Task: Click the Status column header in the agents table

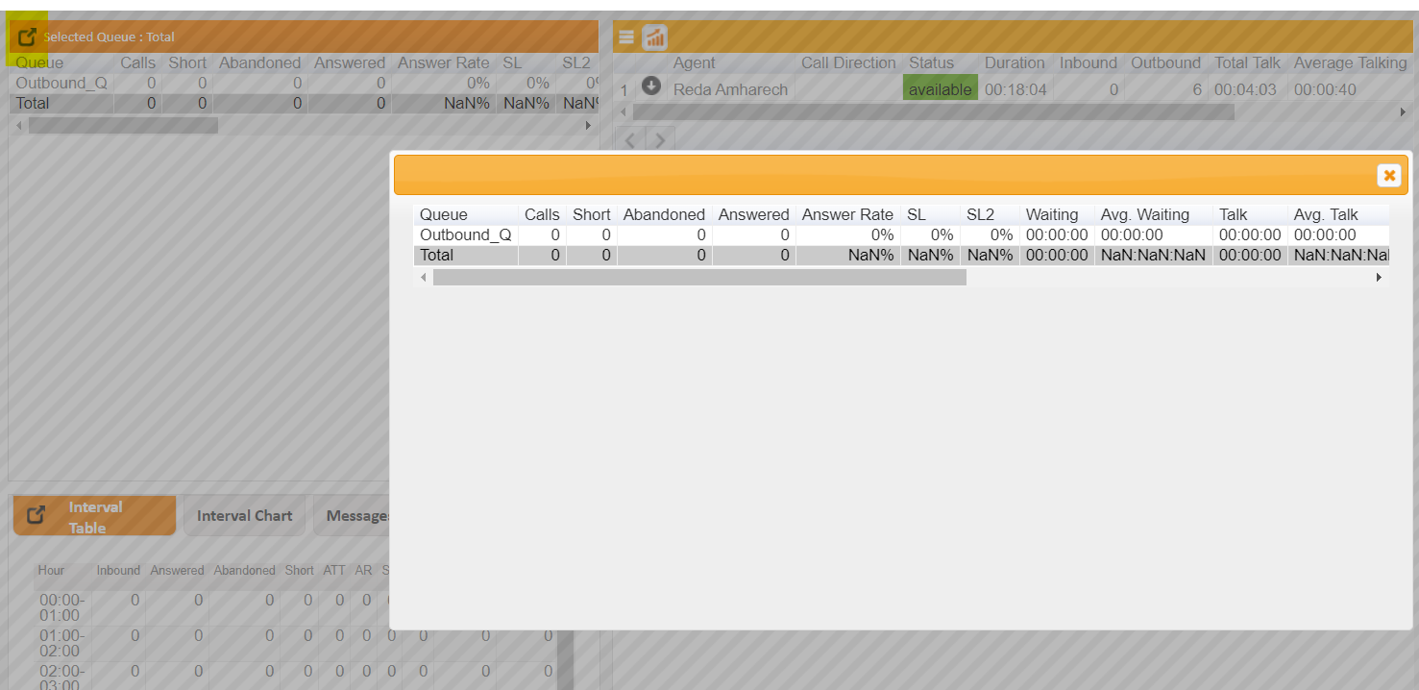Action: pos(931,62)
